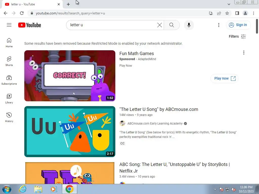The image size is (259, 194).
Task: Clear the search box with the X
Action: pyautogui.click(x=160, y=25)
